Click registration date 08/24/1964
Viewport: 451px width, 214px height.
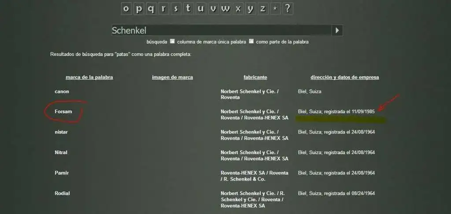tap(363, 193)
